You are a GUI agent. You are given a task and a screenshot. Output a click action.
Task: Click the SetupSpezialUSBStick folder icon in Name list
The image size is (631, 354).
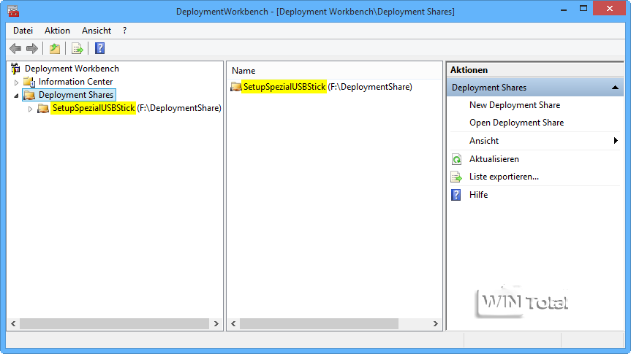click(x=236, y=87)
